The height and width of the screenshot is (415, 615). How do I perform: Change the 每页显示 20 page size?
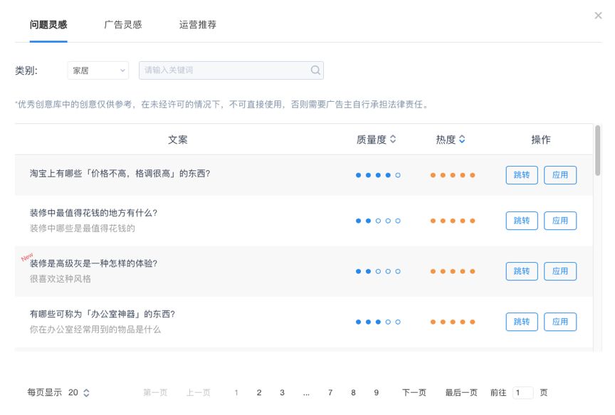79,393
